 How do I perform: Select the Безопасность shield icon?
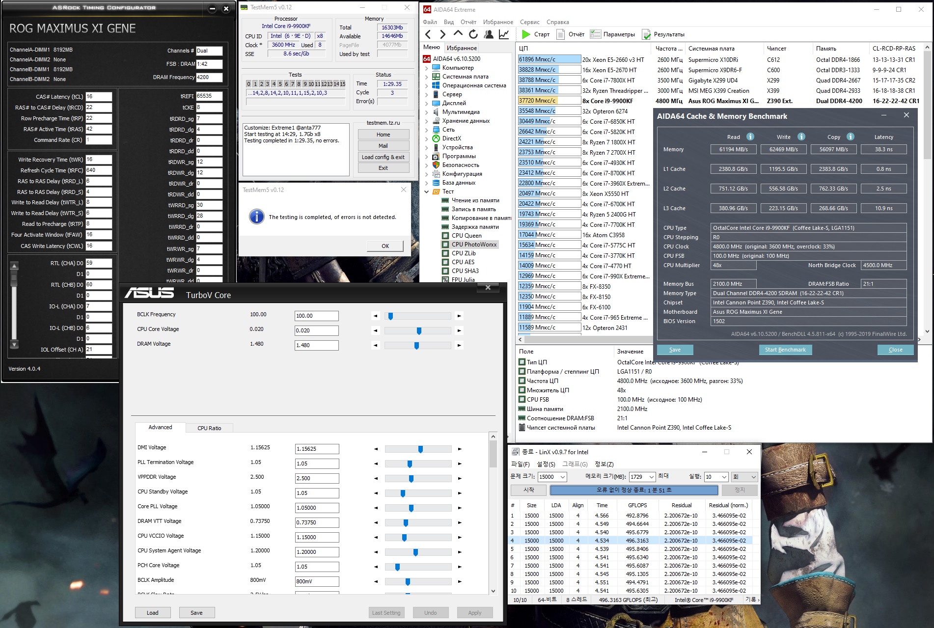436,165
